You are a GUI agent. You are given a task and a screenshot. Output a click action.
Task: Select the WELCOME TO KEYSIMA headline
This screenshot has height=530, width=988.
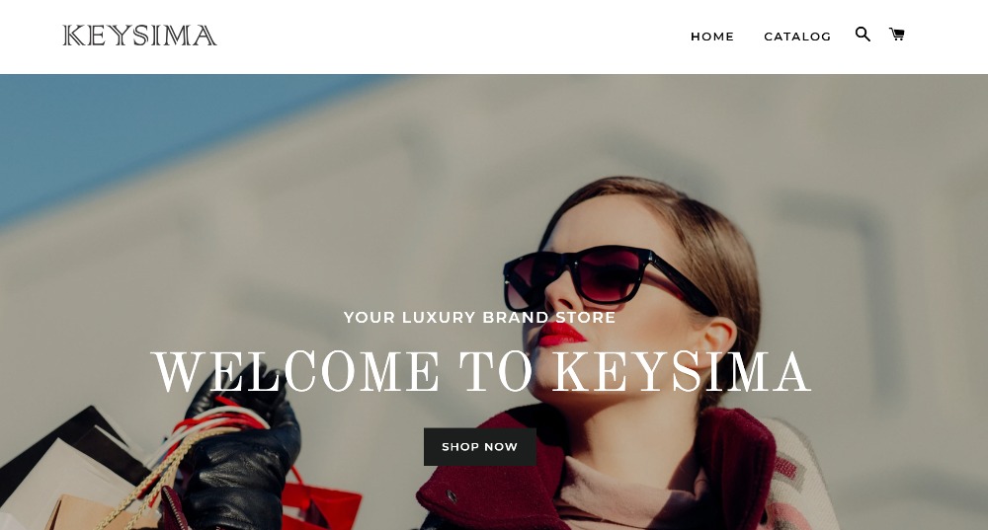click(480, 372)
